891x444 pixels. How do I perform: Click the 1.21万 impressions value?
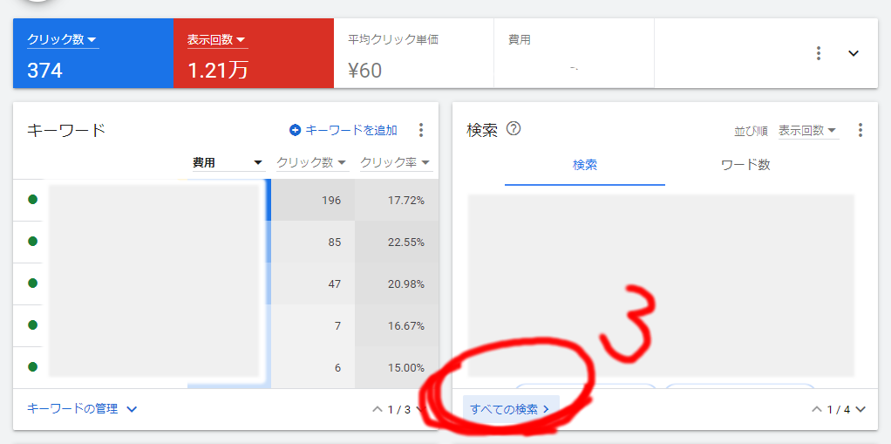tap(218, 71)
